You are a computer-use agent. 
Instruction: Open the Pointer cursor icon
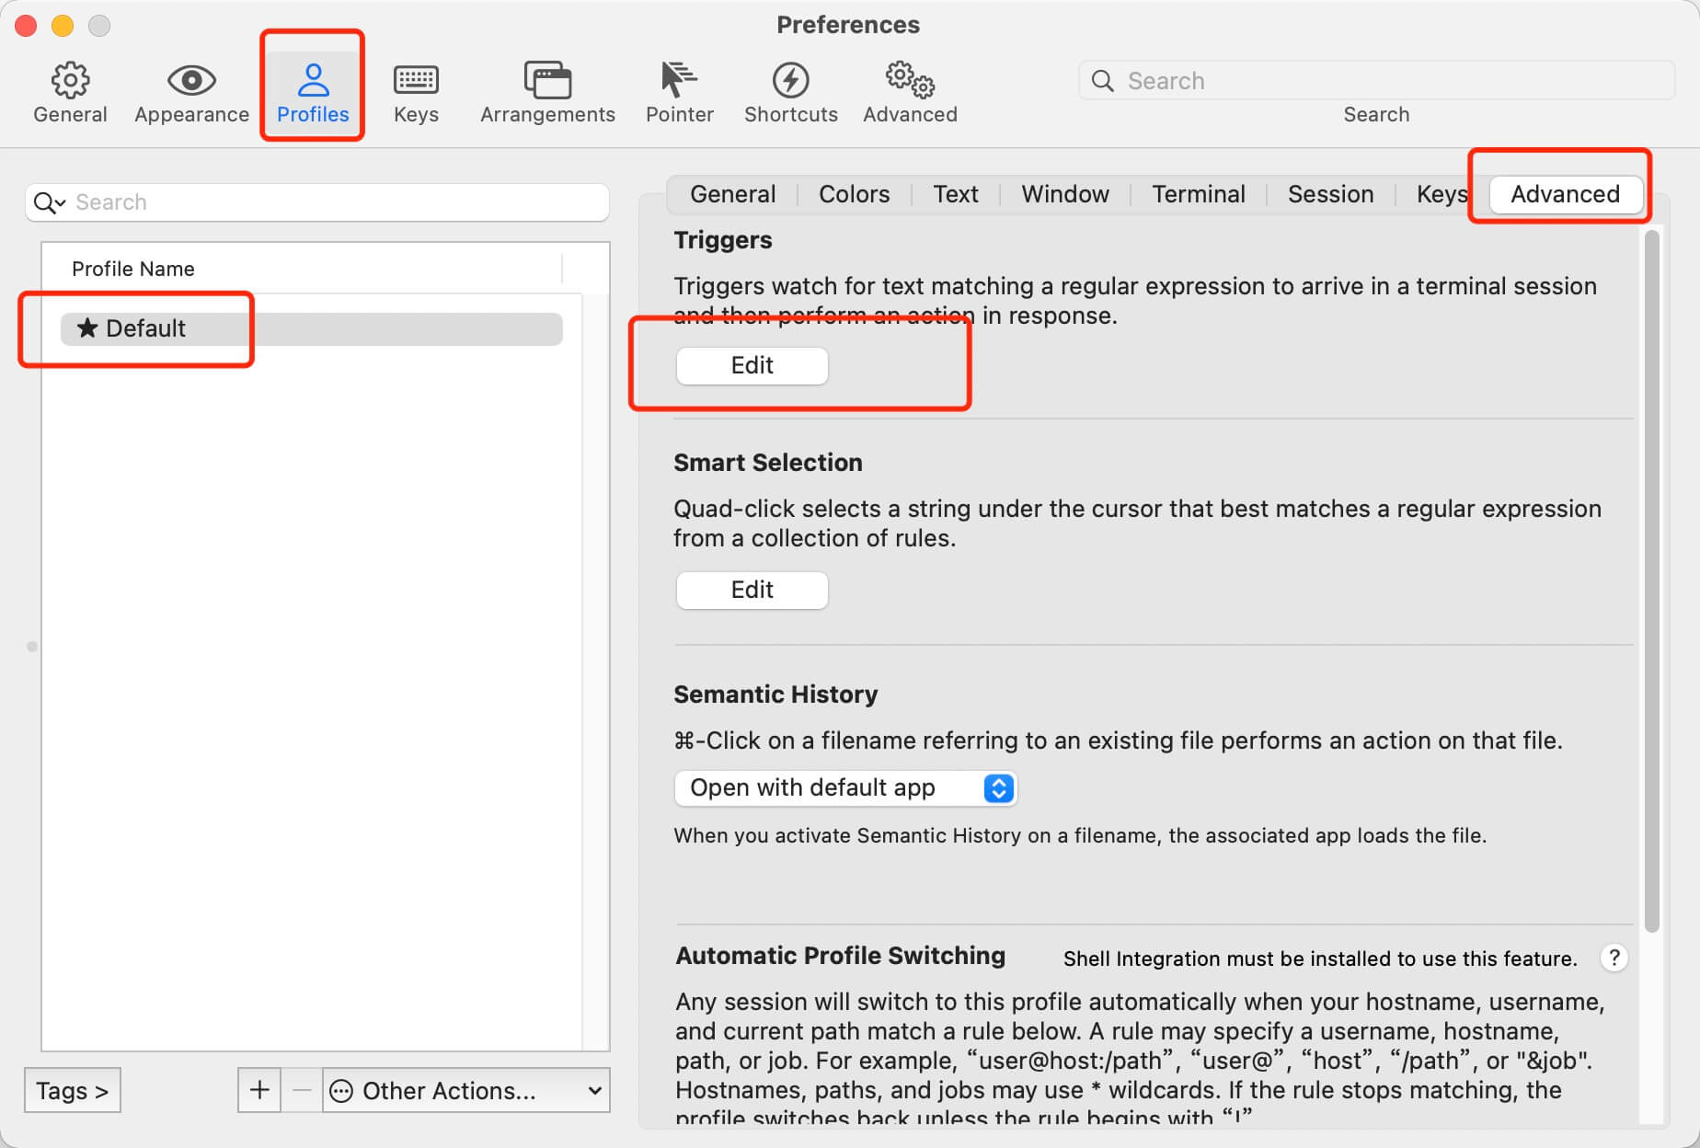tap(679, 81)
